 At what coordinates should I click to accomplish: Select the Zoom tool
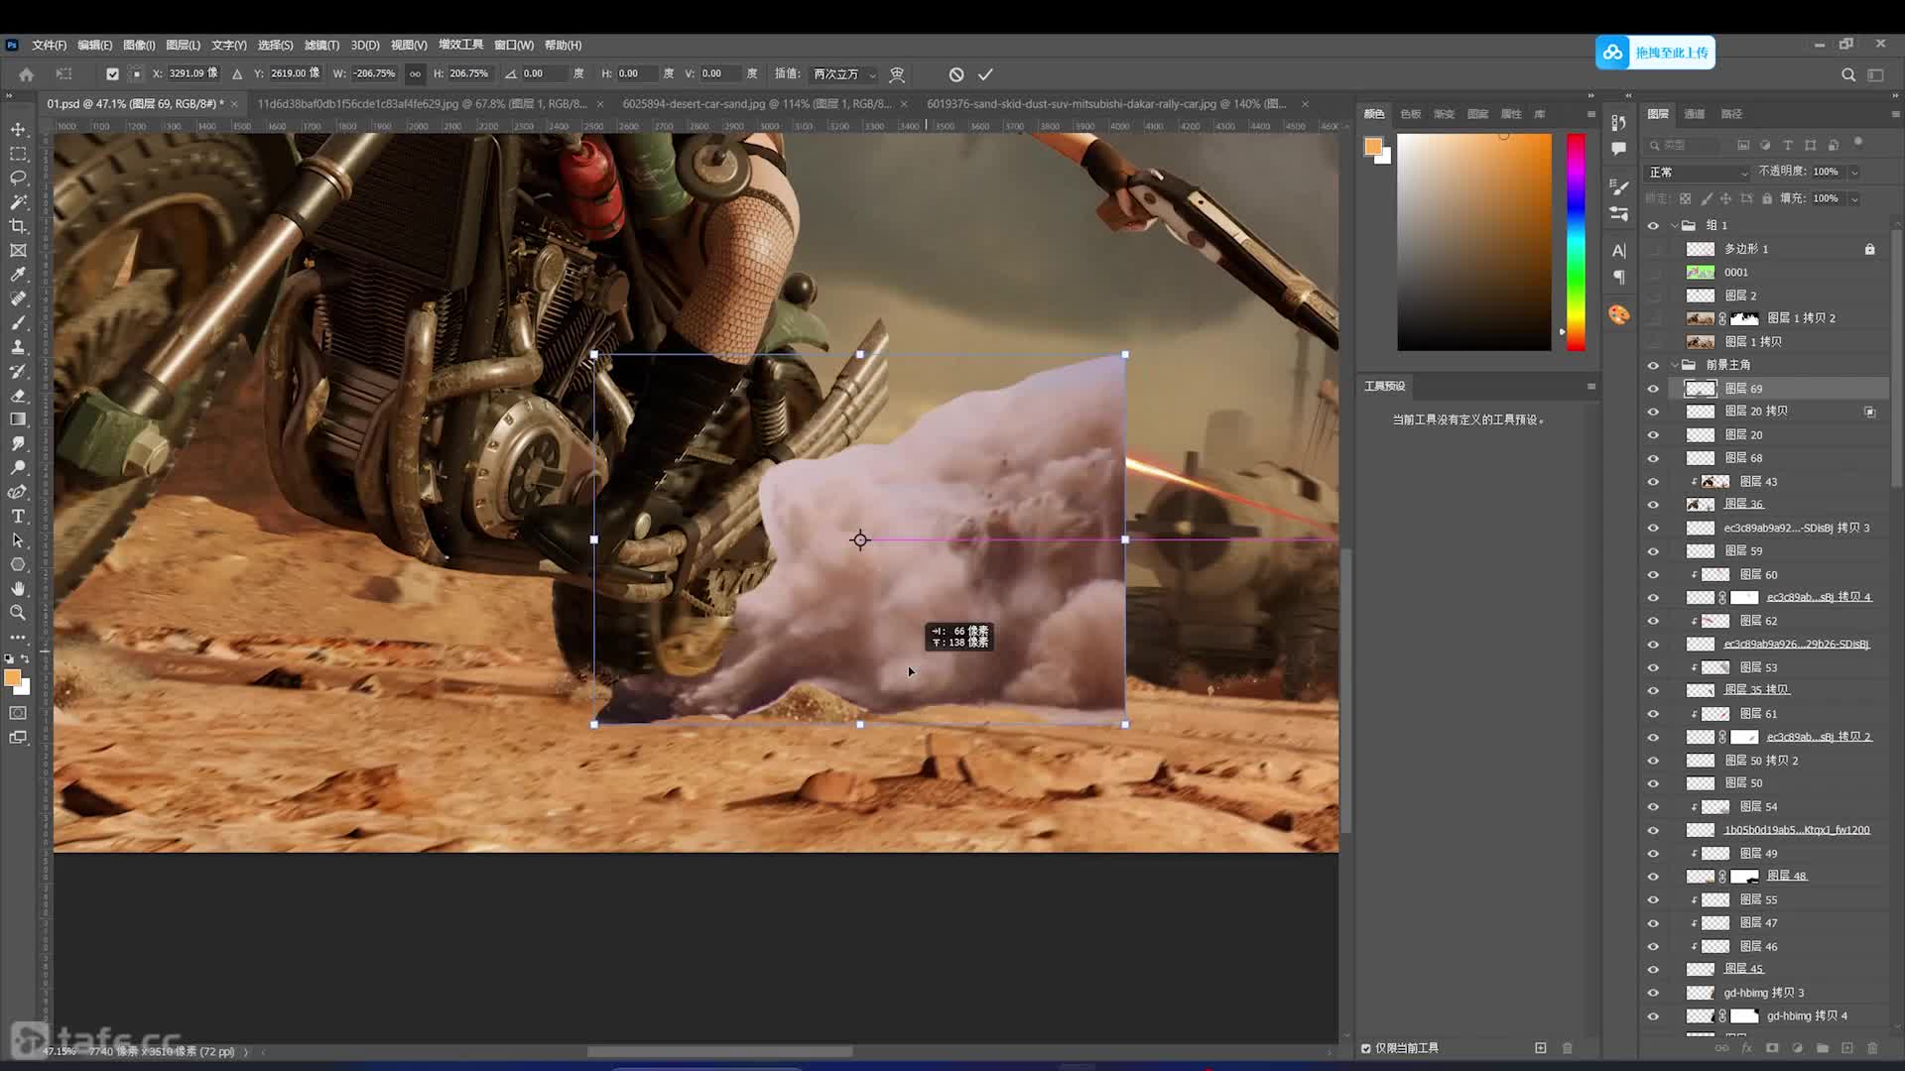tap(18, 613)
